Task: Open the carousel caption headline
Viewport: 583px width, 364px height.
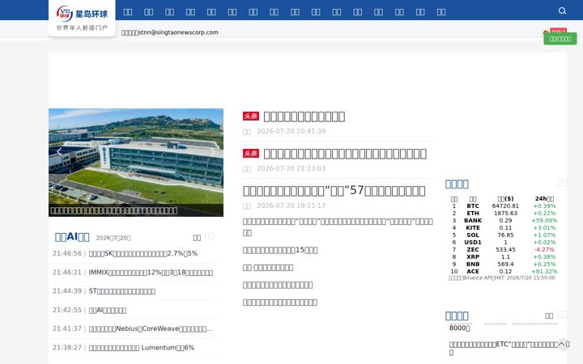Action: click(114, 210)
